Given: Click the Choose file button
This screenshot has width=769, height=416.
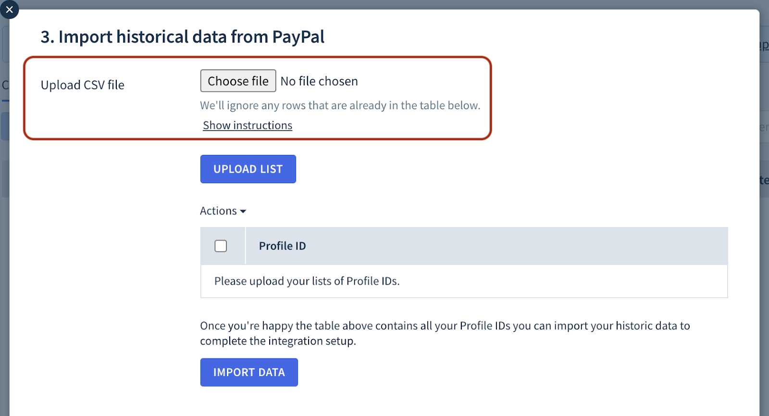Looking at the screenshot, I should (x=238, y=81).
